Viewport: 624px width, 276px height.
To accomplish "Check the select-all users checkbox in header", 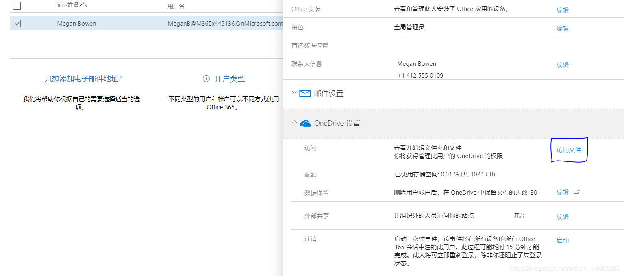I will click(x=17, y=6).
